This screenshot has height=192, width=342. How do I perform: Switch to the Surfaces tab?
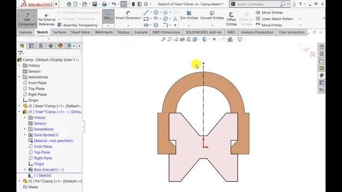point(59,32)
